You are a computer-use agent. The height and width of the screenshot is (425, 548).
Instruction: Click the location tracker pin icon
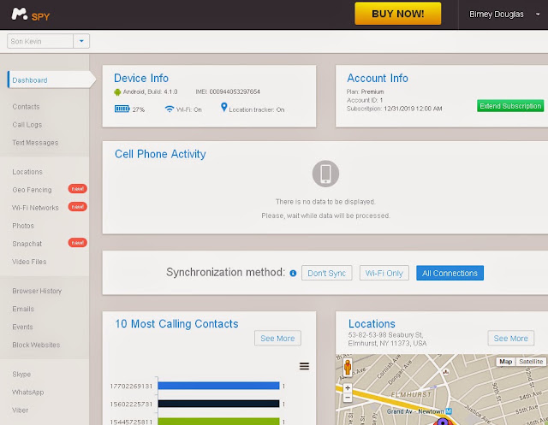pyautogui.click(x=224, y=107)
